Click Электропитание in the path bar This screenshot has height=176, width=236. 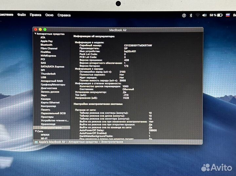[112, 142]
